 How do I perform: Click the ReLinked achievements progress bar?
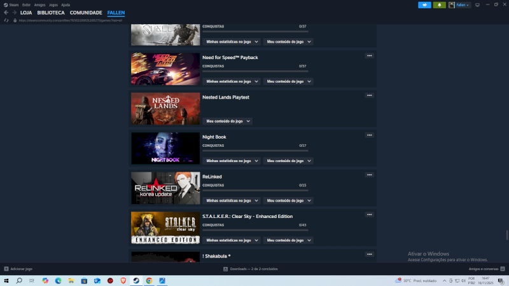[255, 190]
